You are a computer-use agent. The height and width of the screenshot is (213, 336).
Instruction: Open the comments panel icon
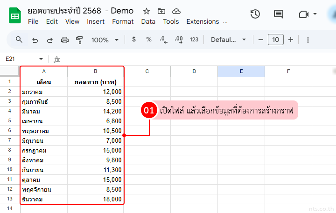[x=279, y=14]
